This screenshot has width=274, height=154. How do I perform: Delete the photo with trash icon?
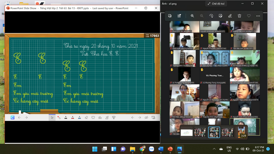point(239,16)
